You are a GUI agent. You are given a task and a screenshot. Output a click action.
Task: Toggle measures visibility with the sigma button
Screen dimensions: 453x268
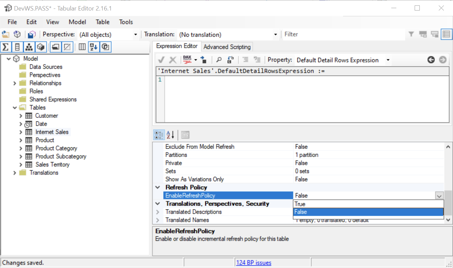[x=6, y=47]
